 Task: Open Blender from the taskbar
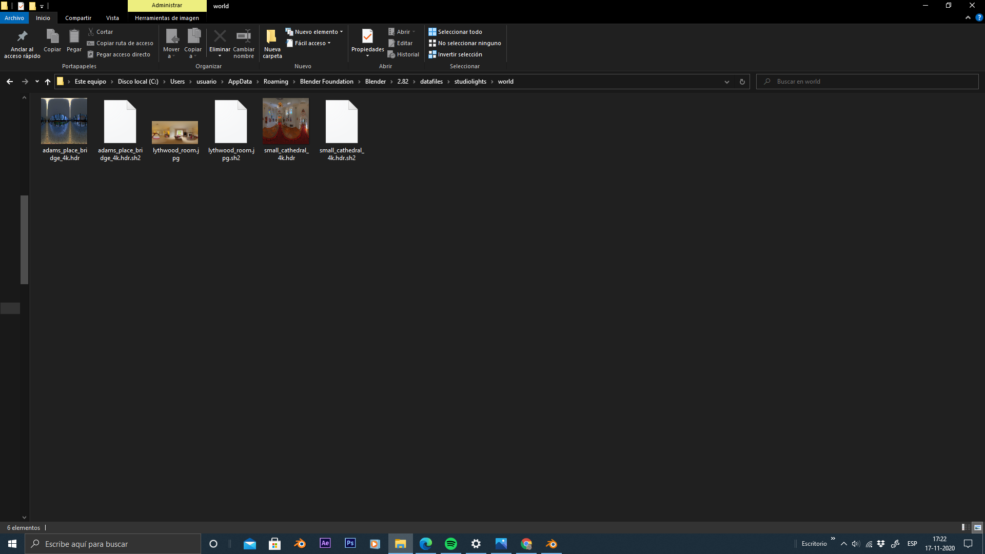(300, 544)
